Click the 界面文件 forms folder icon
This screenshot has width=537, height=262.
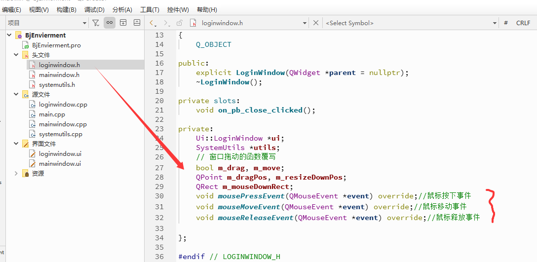[26, 144]
